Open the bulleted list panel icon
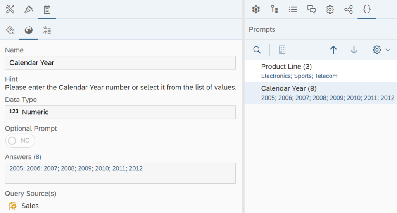Screen dimensions: 397x213 tap(293, 10)
